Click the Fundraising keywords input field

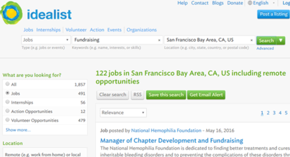pyautogui.click(x=117, y=40)
